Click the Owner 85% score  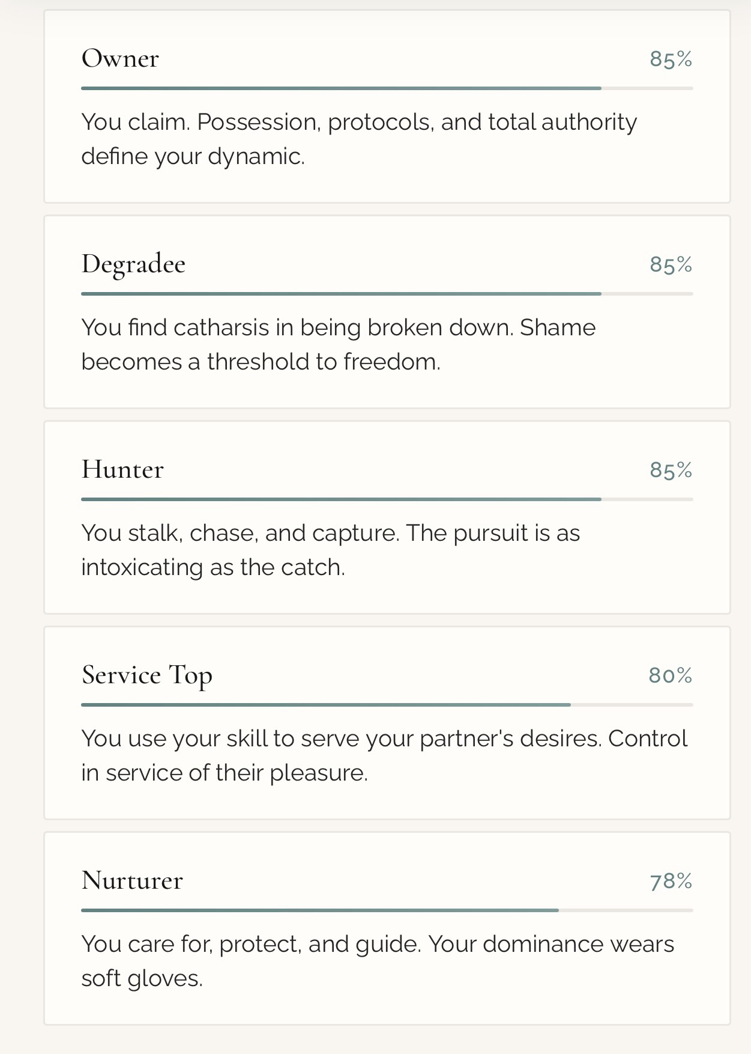point(671,59)
